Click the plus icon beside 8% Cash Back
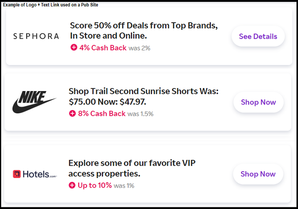 pos(73,113)
